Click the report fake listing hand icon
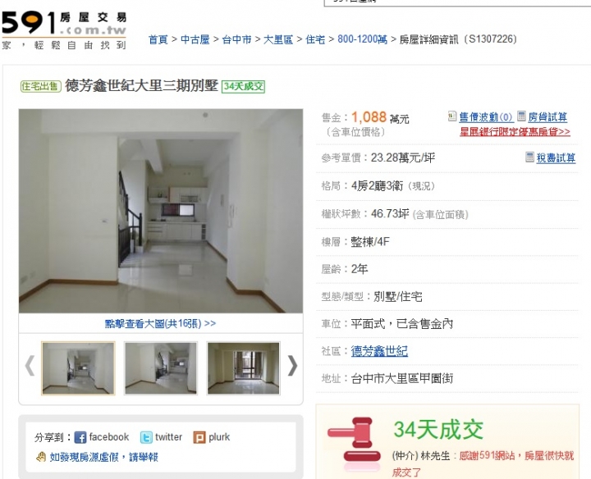This screenshot has height=479, width=591. pyautogui.click(x=41, y=457)
